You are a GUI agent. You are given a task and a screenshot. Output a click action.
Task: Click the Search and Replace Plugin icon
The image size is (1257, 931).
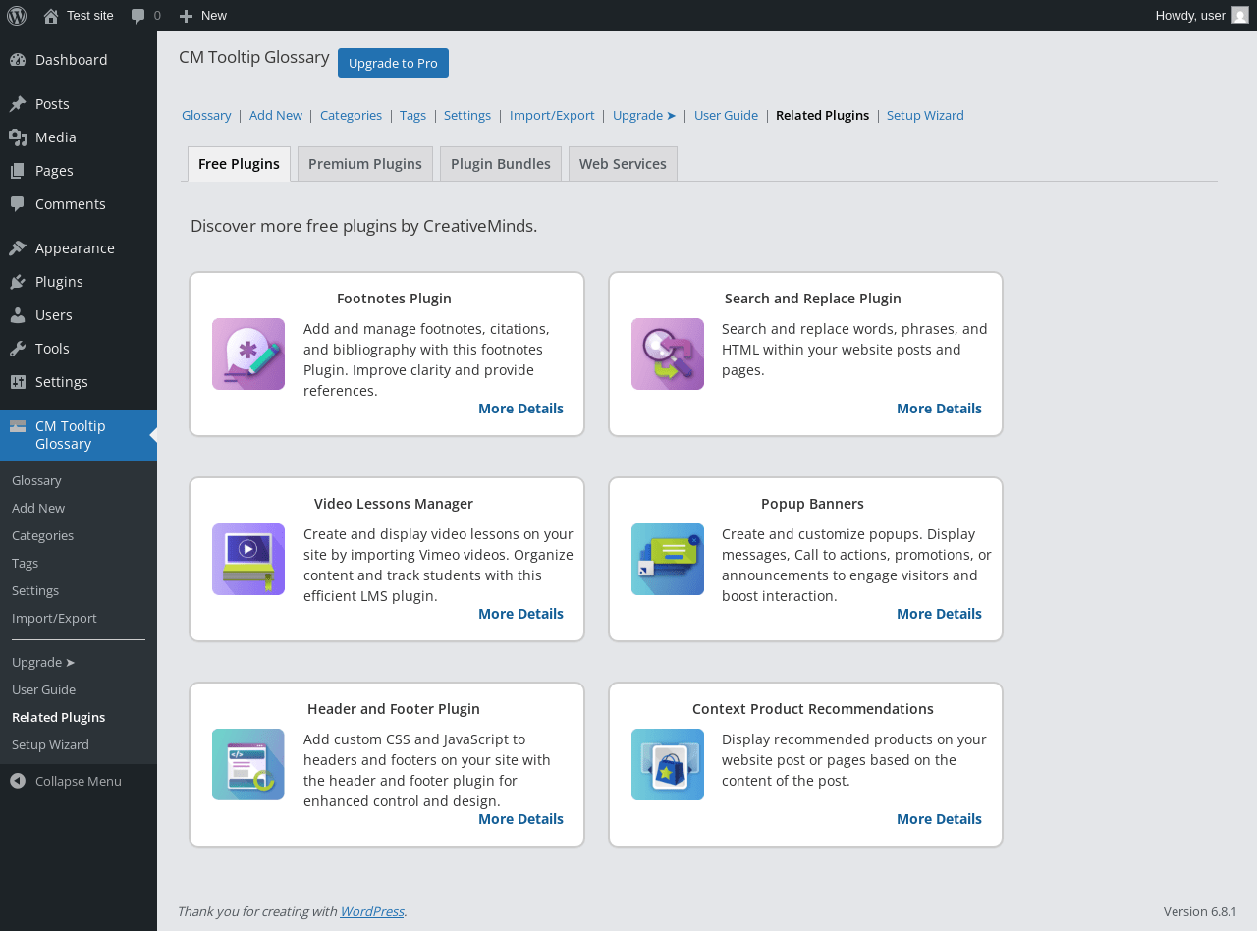pos(668,354)
